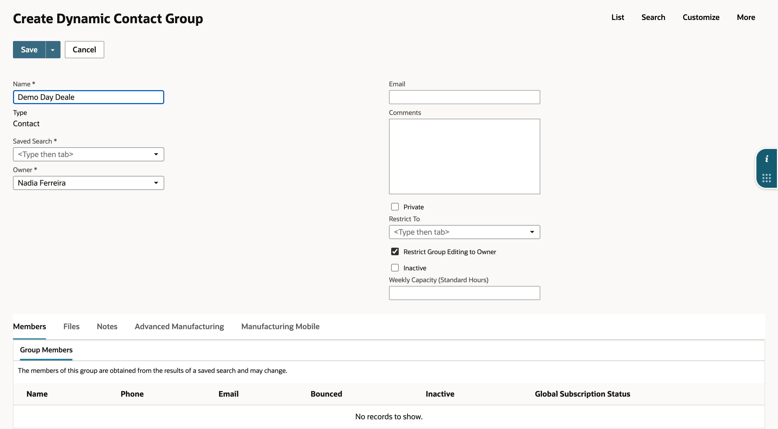Click the Cancel button

[x=84, y=50]
